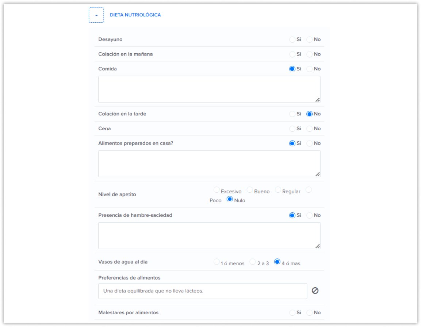
Task: Select Si for Malestares por alimentos
Action: tap(292, 313)
